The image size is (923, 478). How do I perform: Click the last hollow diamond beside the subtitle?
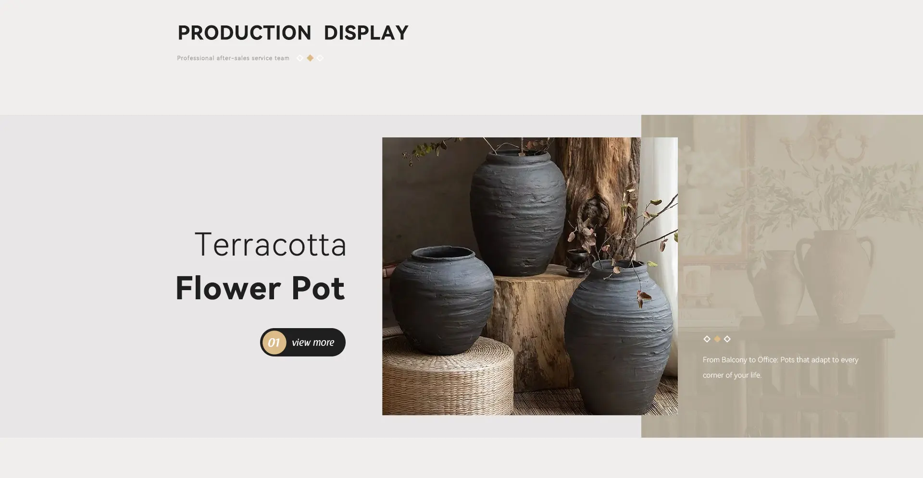[320, 58]
